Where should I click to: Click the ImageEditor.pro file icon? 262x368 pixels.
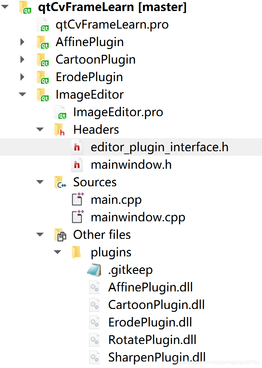[x=60, y=112]
